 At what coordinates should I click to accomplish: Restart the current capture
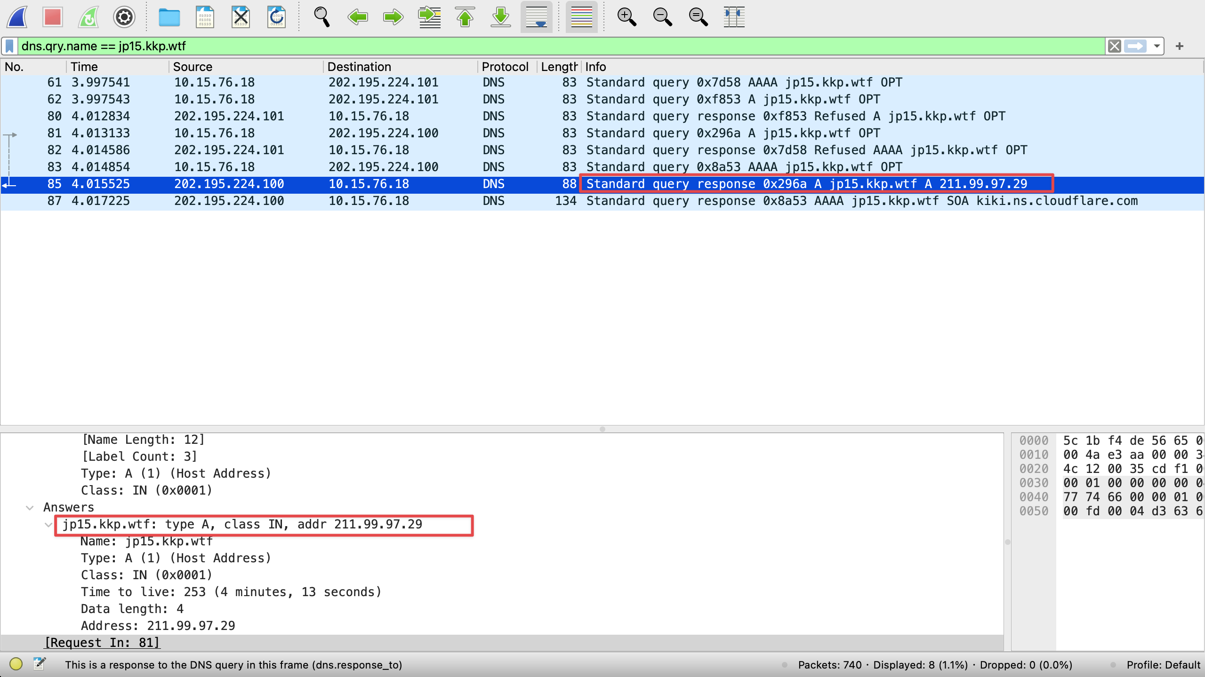click(88, 17)
